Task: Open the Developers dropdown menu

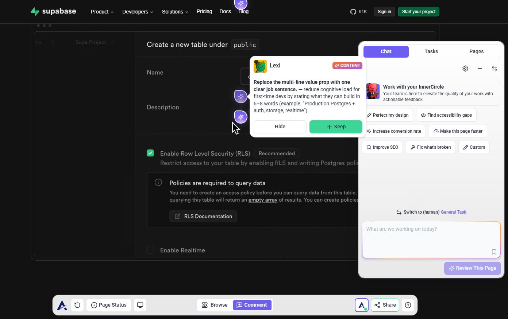Action: [138, 12]
